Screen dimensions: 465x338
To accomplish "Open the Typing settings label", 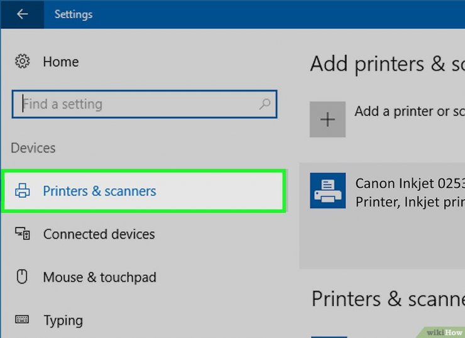I will click(63, 320).
